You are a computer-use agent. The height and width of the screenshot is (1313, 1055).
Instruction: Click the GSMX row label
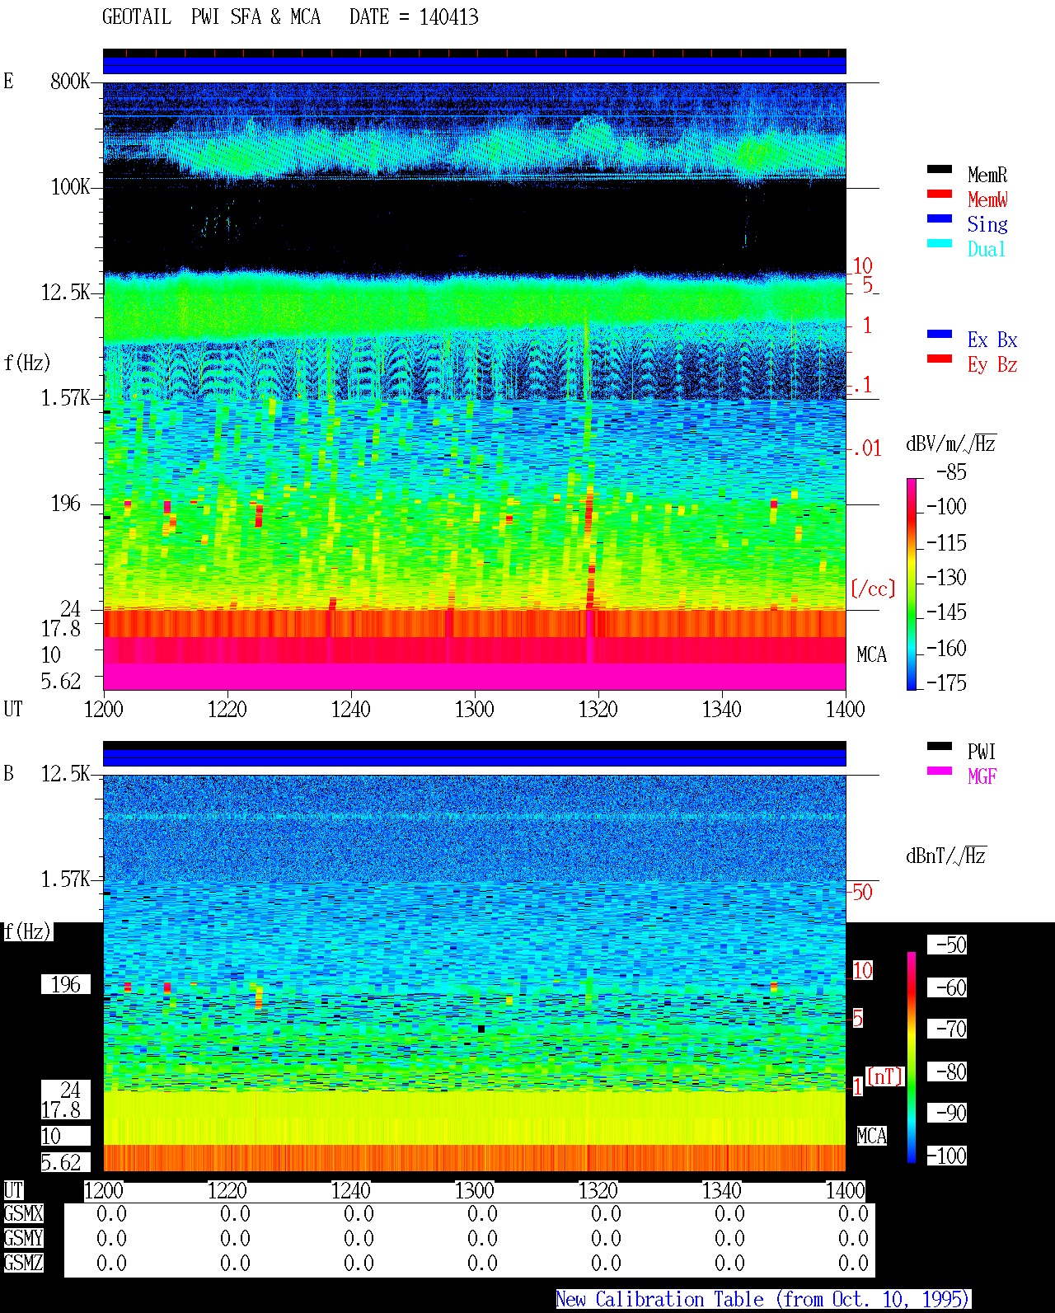(23, 1213)
